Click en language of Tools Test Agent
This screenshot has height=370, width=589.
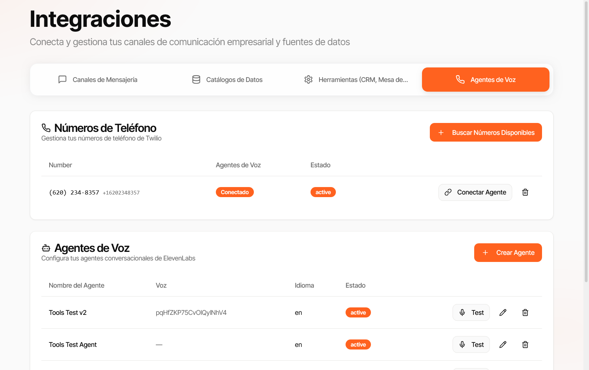[298, 345]
